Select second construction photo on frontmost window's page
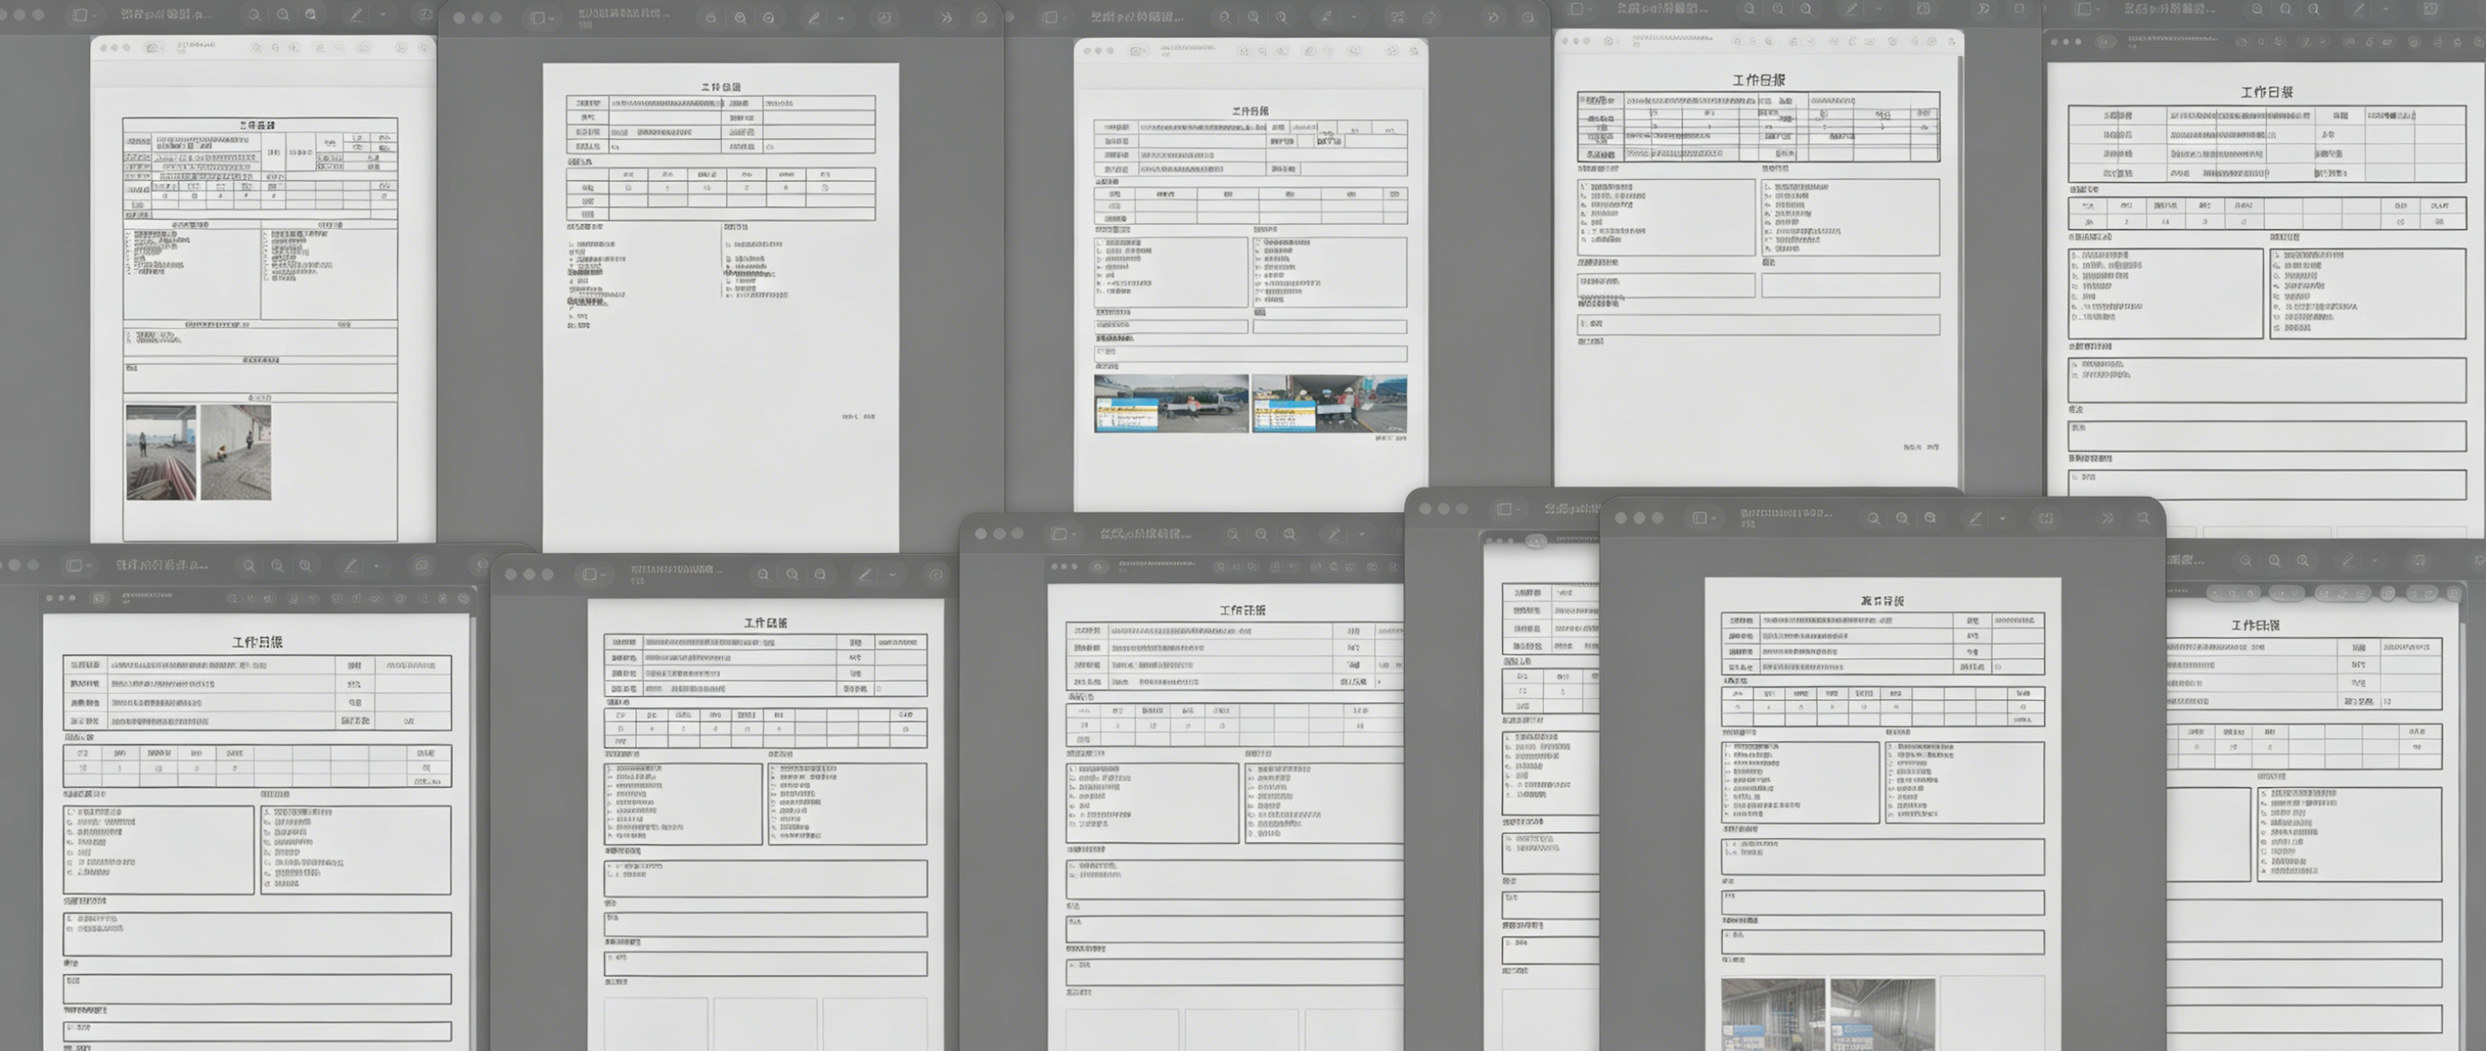This screenshot has width=2486, height=1051. (x=1882, y=1015)
